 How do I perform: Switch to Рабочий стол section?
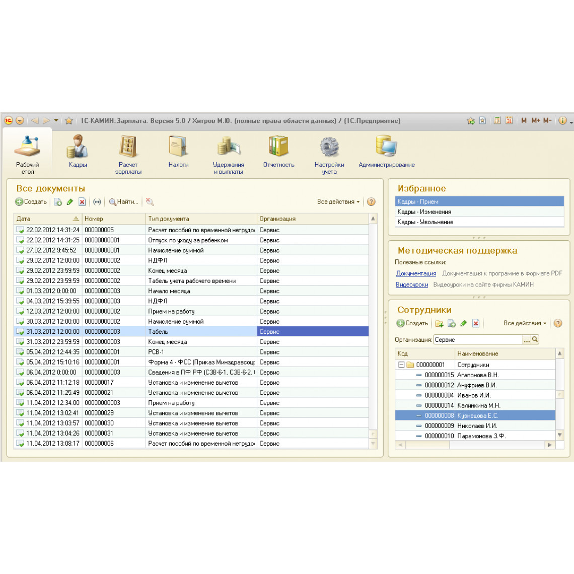[28, 155]
